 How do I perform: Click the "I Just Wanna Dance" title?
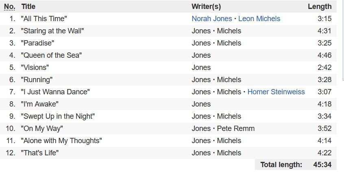[x=55, y=92]
